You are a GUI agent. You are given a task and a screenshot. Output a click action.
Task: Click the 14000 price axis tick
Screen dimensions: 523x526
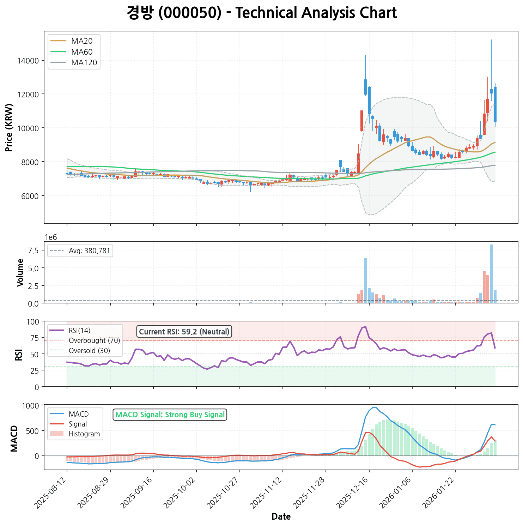(28, 61)
